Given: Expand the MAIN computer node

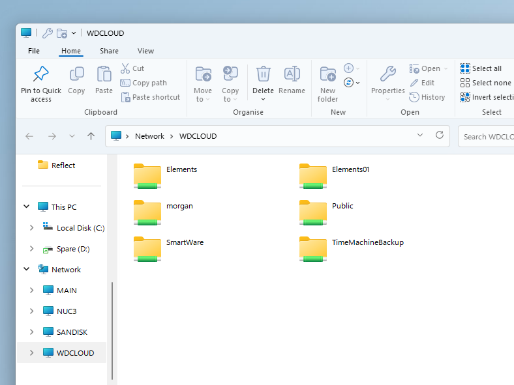Looking at the screenshot, I should pyautogui.click(x=31, y=290).
